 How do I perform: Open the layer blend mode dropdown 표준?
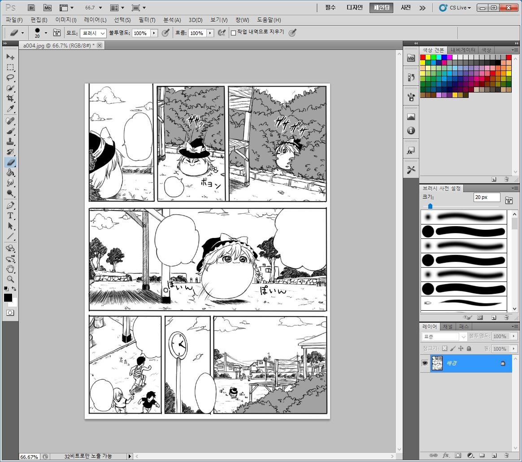point(444,337)
